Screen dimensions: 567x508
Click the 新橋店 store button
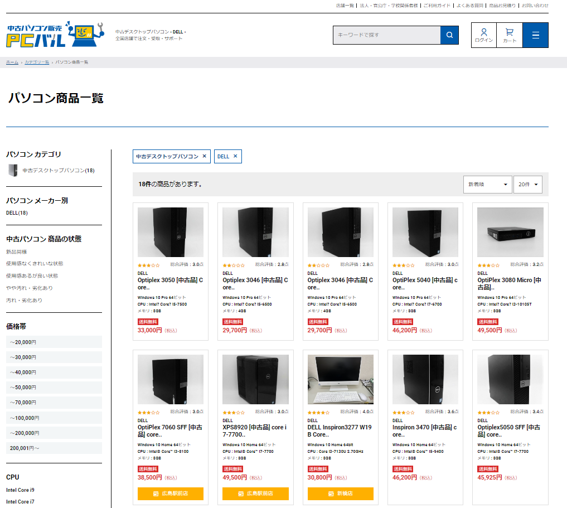pyautogui.click(x=340, y=494)
